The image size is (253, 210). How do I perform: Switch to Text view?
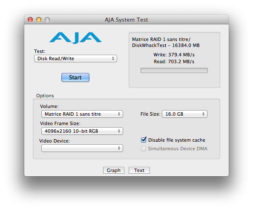[139, 170]
